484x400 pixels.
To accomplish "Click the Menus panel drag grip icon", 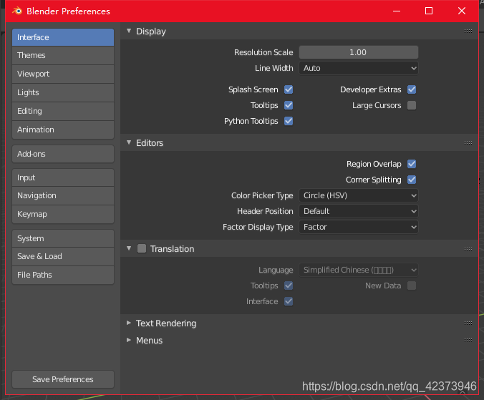I will 468,340.
